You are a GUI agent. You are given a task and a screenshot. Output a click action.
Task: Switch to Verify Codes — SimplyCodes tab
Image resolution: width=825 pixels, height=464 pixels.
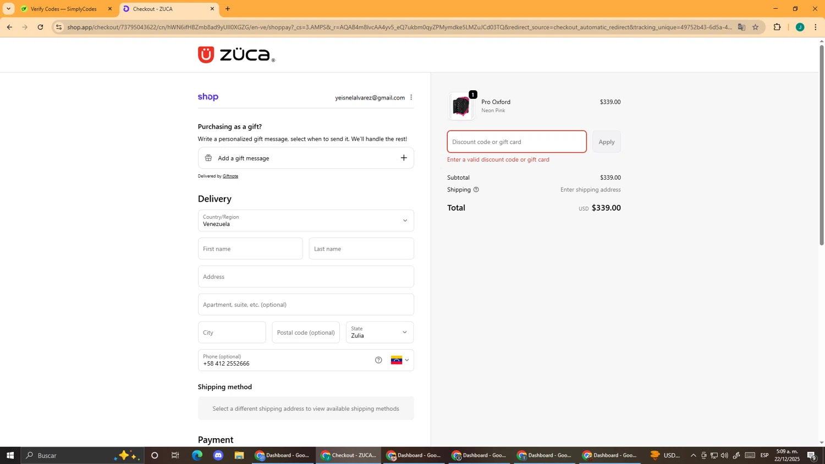pyautogui.click(x=64, y=9)
